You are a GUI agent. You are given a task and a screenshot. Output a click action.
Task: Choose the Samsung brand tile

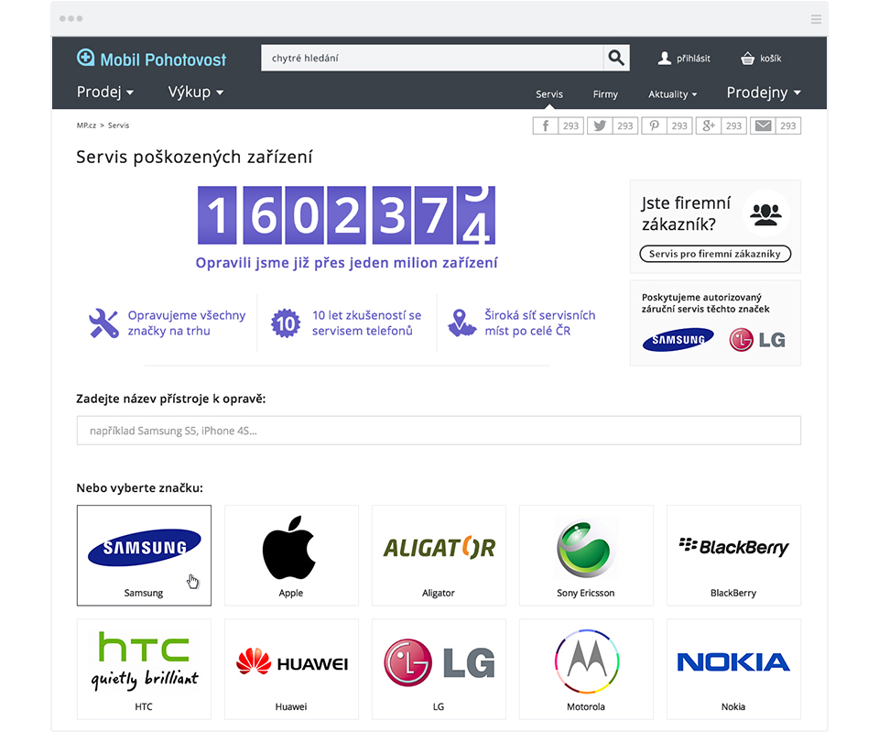[x=144, y=555]
